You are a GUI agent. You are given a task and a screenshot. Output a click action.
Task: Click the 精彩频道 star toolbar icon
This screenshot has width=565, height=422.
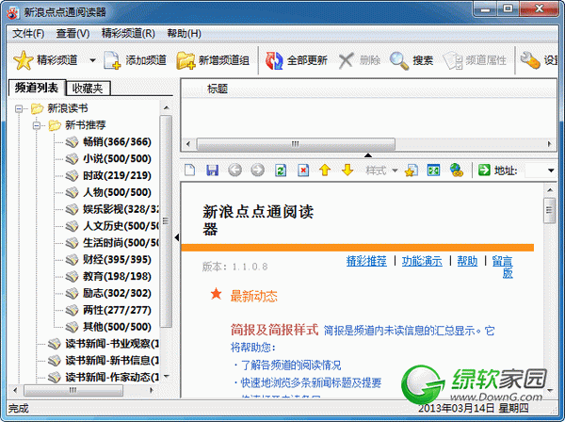click(23, 60)
